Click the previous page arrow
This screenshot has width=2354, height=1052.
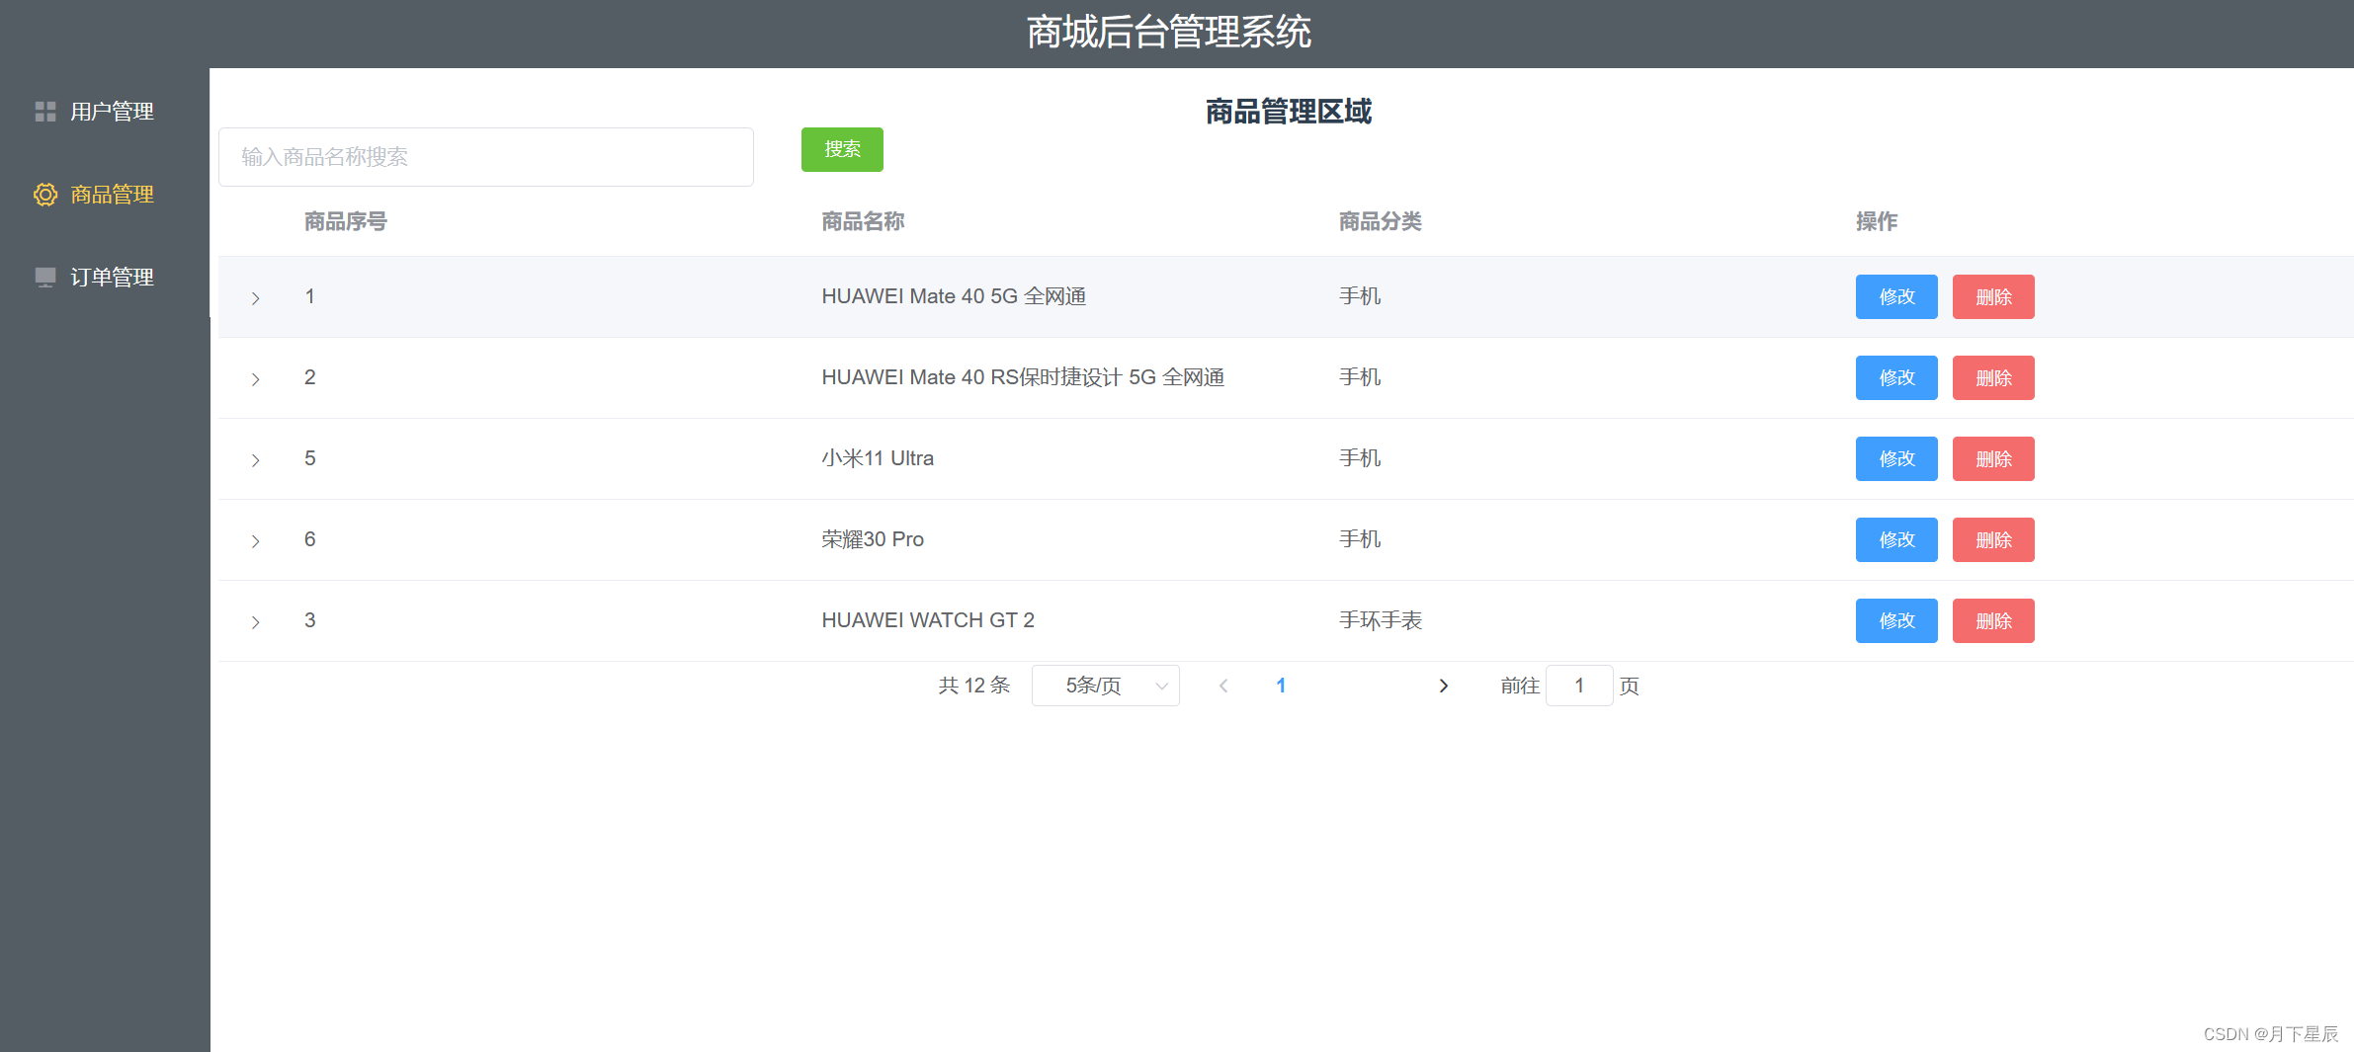click(x=1223, y=686)
